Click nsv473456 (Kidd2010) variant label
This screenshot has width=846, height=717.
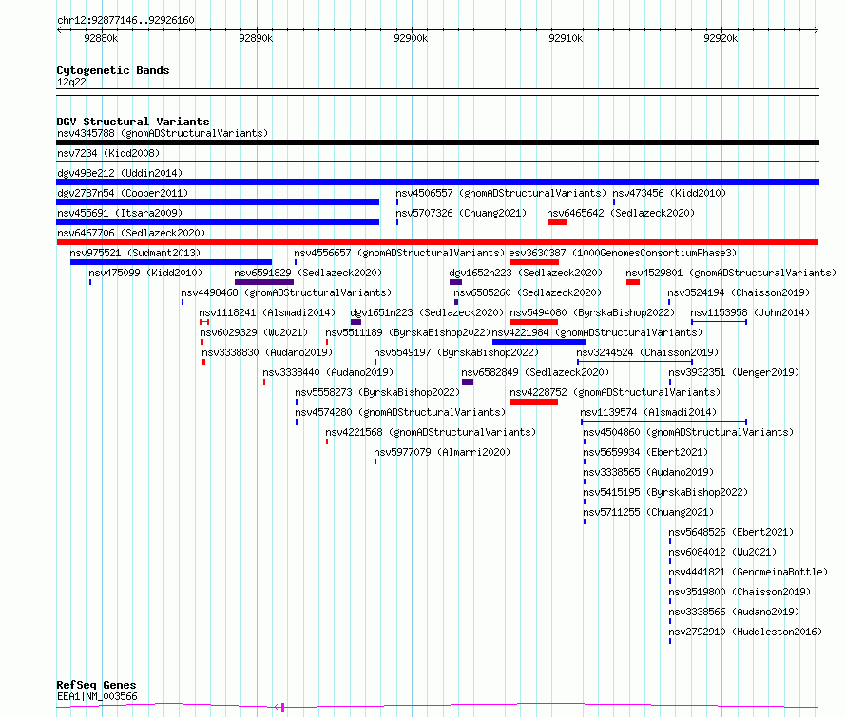pyautogui.click(x=669, y=193)
